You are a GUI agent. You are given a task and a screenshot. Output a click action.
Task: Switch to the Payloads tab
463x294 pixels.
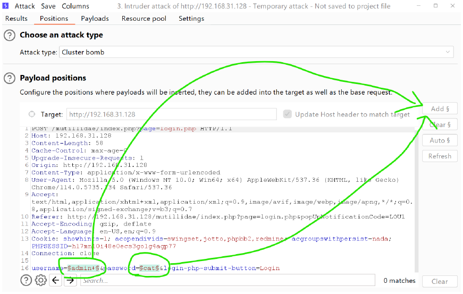(x=95, y=19)
